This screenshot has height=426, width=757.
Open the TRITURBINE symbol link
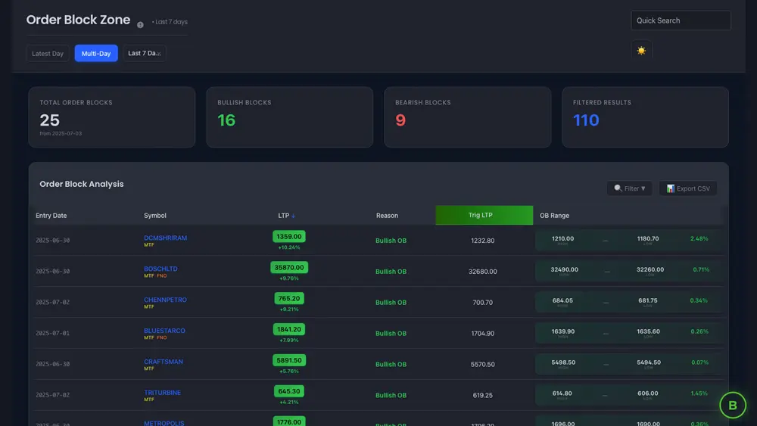click(x=162, y=392)
